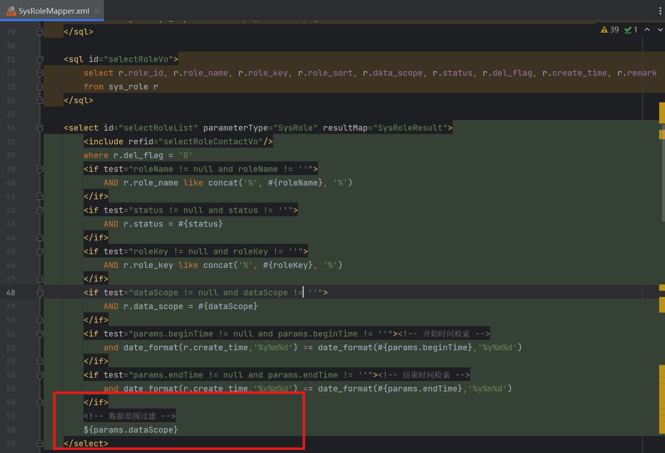The width and height of the screenshot is (665, 453).
Task: Jump to next highlighted problem arrow
Action: tap(660, 30)
